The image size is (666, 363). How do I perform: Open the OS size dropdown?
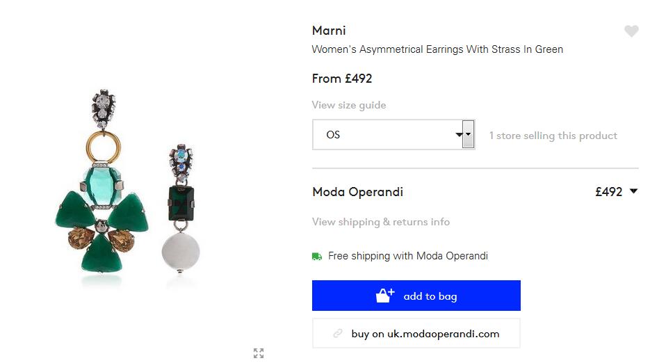click(x=393, y=135)
